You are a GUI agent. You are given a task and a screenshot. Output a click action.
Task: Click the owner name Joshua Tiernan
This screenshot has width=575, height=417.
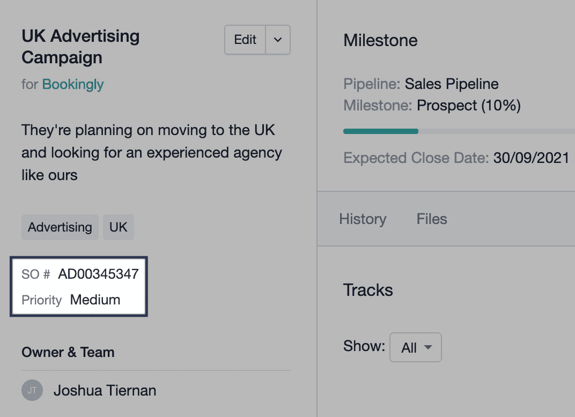coord(105,391)
